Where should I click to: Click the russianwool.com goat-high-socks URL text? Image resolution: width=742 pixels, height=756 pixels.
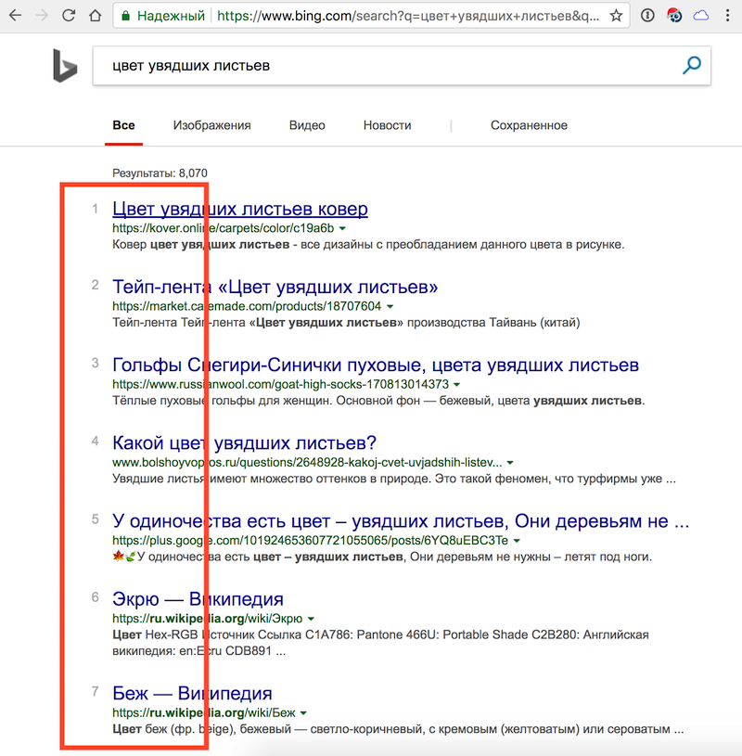[x=281, y=384]
